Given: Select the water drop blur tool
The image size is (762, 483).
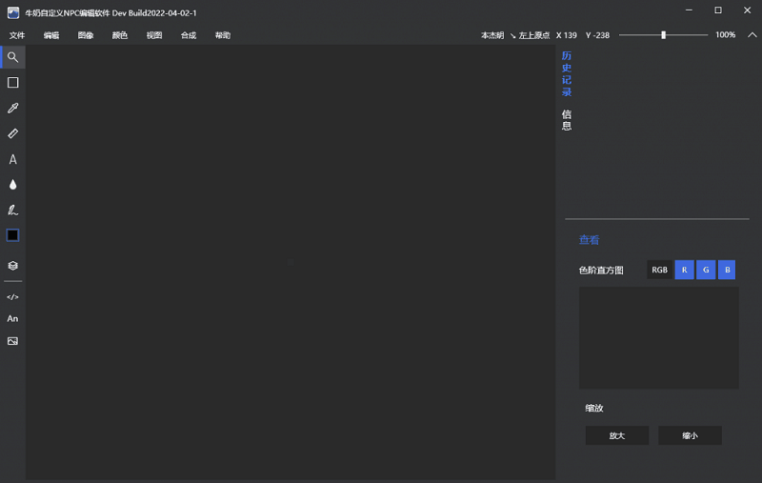Looking at the screenshot, I should click(x=13, y=185).
